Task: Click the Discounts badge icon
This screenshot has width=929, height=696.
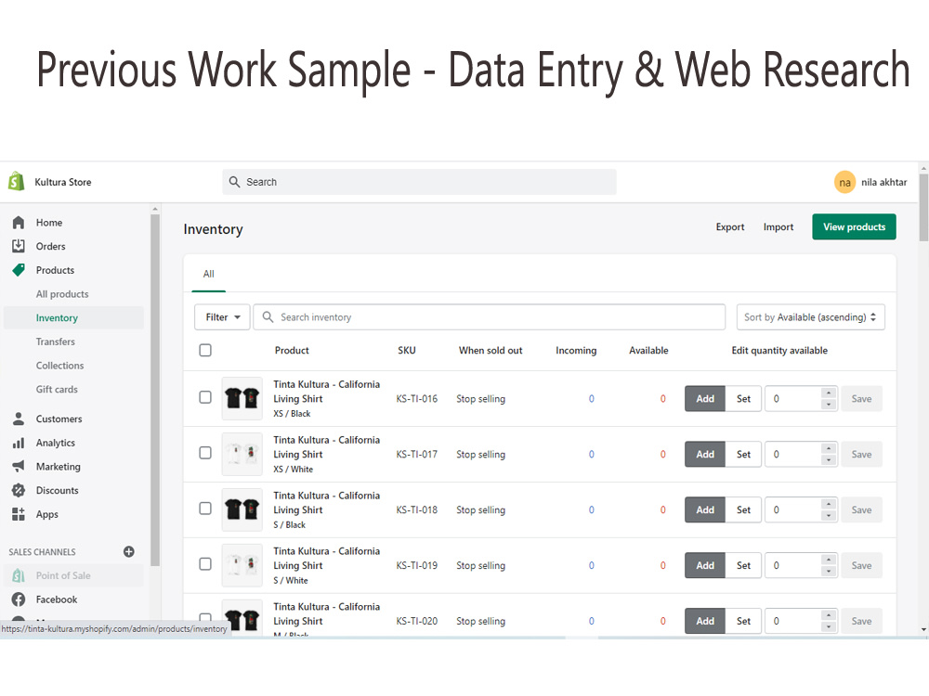Action: [x=19, y=490]
